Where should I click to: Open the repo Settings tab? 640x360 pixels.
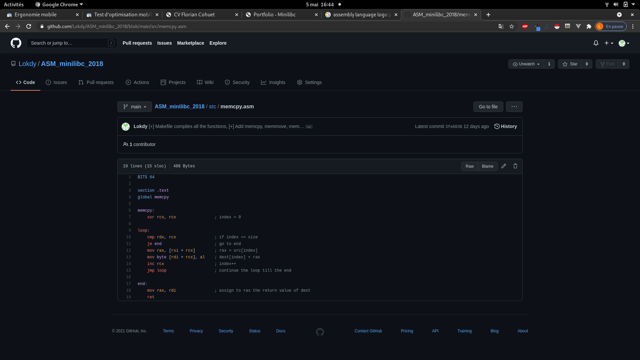click(309, 82)
